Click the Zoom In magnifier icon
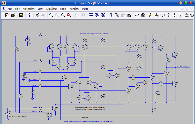Screen dimensions: 195x124 pos(51,15)
